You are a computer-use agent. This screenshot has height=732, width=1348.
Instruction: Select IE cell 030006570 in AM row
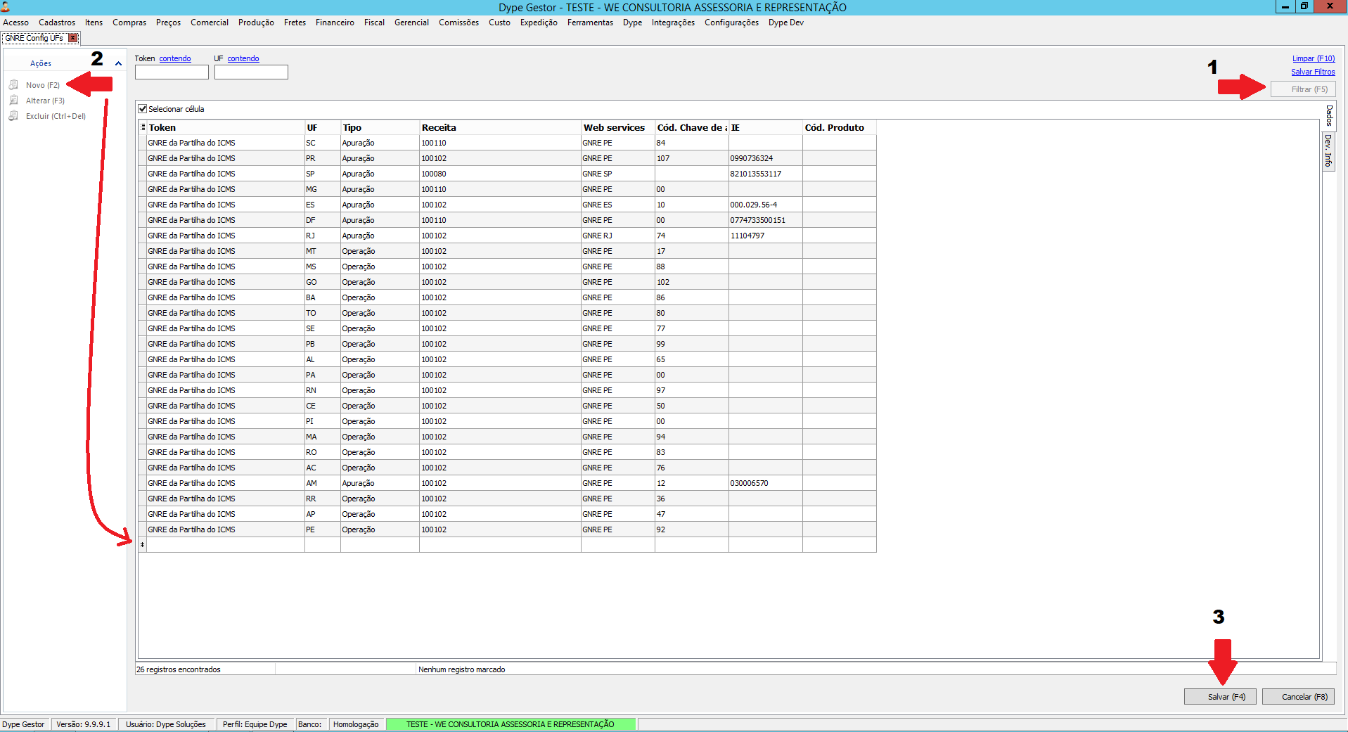(766, 483)
